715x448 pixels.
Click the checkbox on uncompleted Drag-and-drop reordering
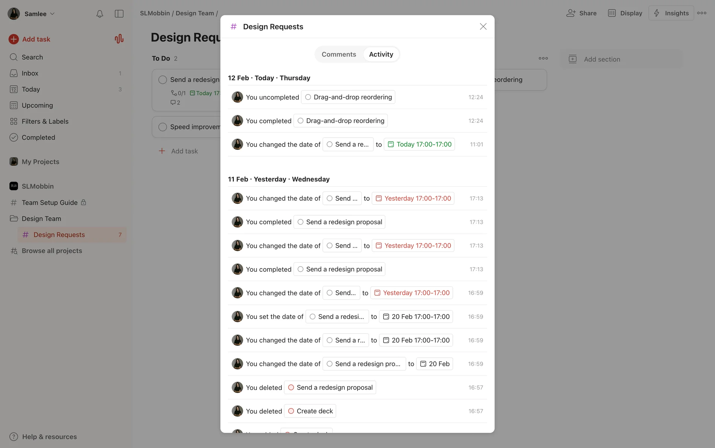click(308, 97)
